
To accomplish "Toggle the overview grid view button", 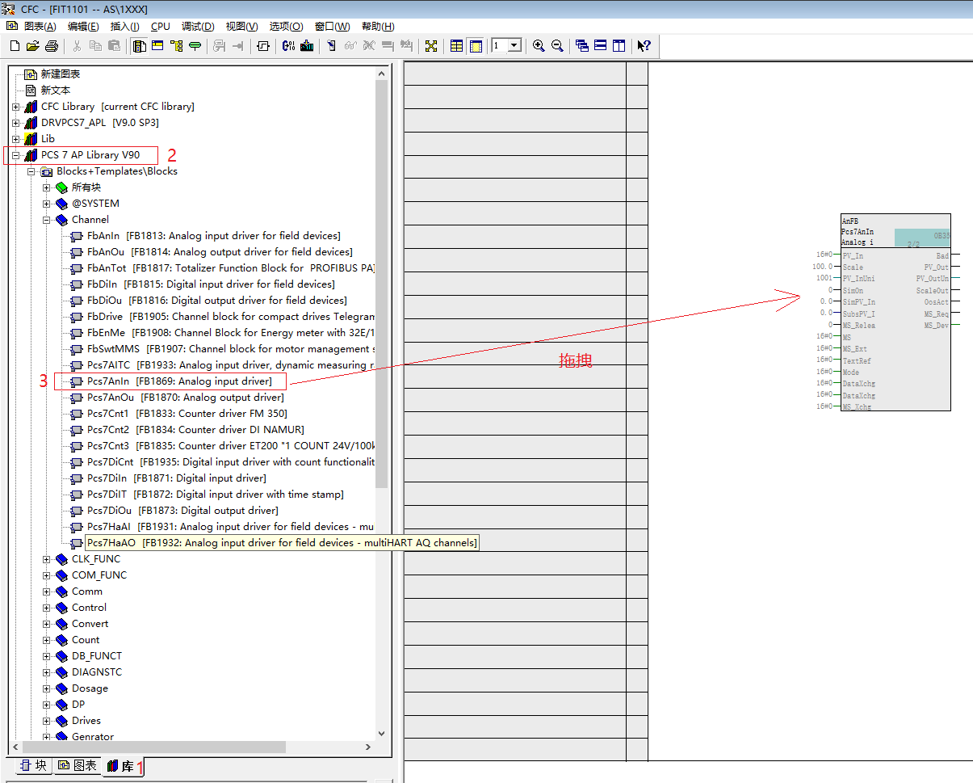I will point(457,46).
